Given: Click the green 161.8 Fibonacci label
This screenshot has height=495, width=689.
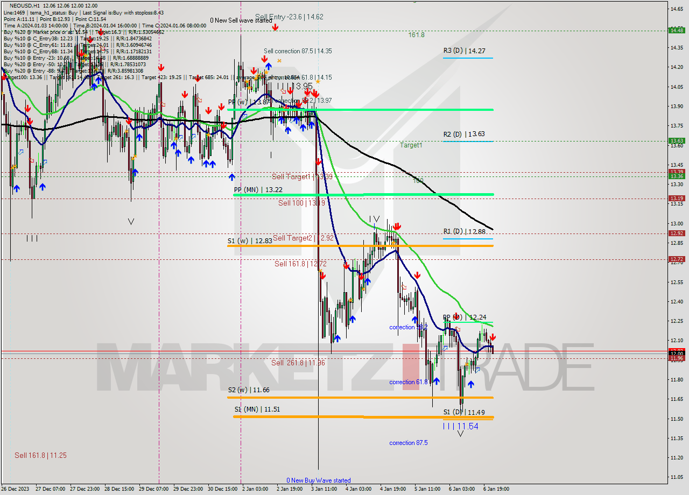Looking at the screenshot, I should pos(417,34).
